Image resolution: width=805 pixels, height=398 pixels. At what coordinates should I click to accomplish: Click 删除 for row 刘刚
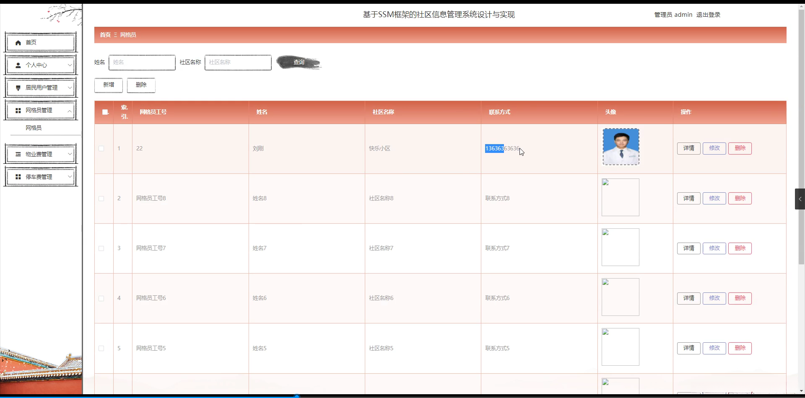(740, 148)
